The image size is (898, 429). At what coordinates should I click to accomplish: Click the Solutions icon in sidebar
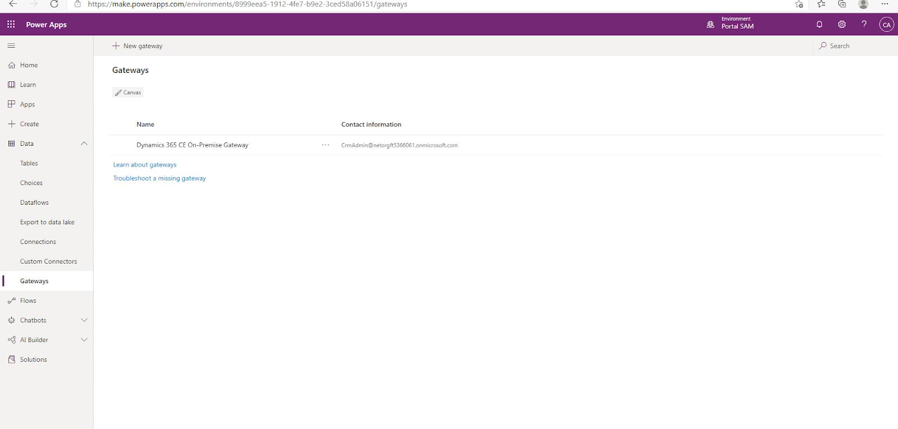click(x=12, y=359)
